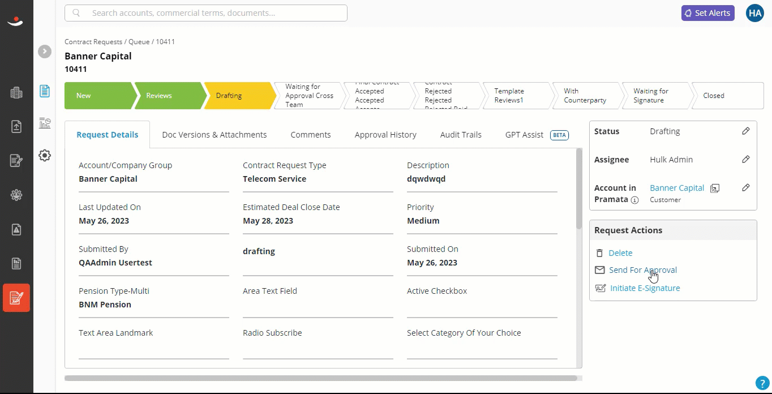Image resolution: width=772 pixels, height=394 pixels.
Task: Click the Delete trash icon
Action: point(600,253)
